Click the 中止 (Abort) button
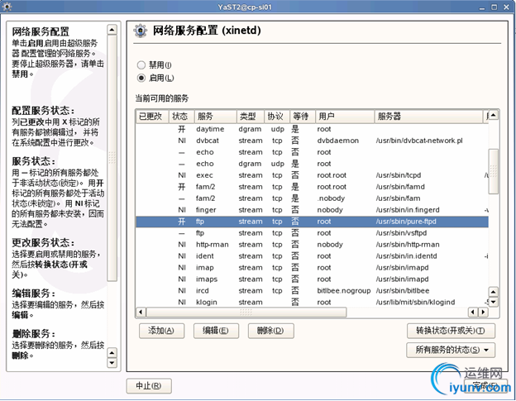 (x=149, y=386)
